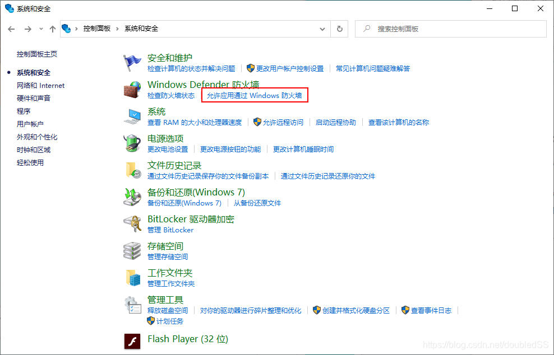This screenshot has width=554, height=355.
Task: Click the 搜索控制面板 search box
Action: (451, 29)
